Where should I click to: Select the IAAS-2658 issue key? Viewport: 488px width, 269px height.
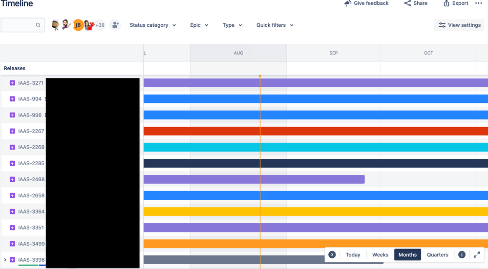pyautogui.click(x=31, y=195)
